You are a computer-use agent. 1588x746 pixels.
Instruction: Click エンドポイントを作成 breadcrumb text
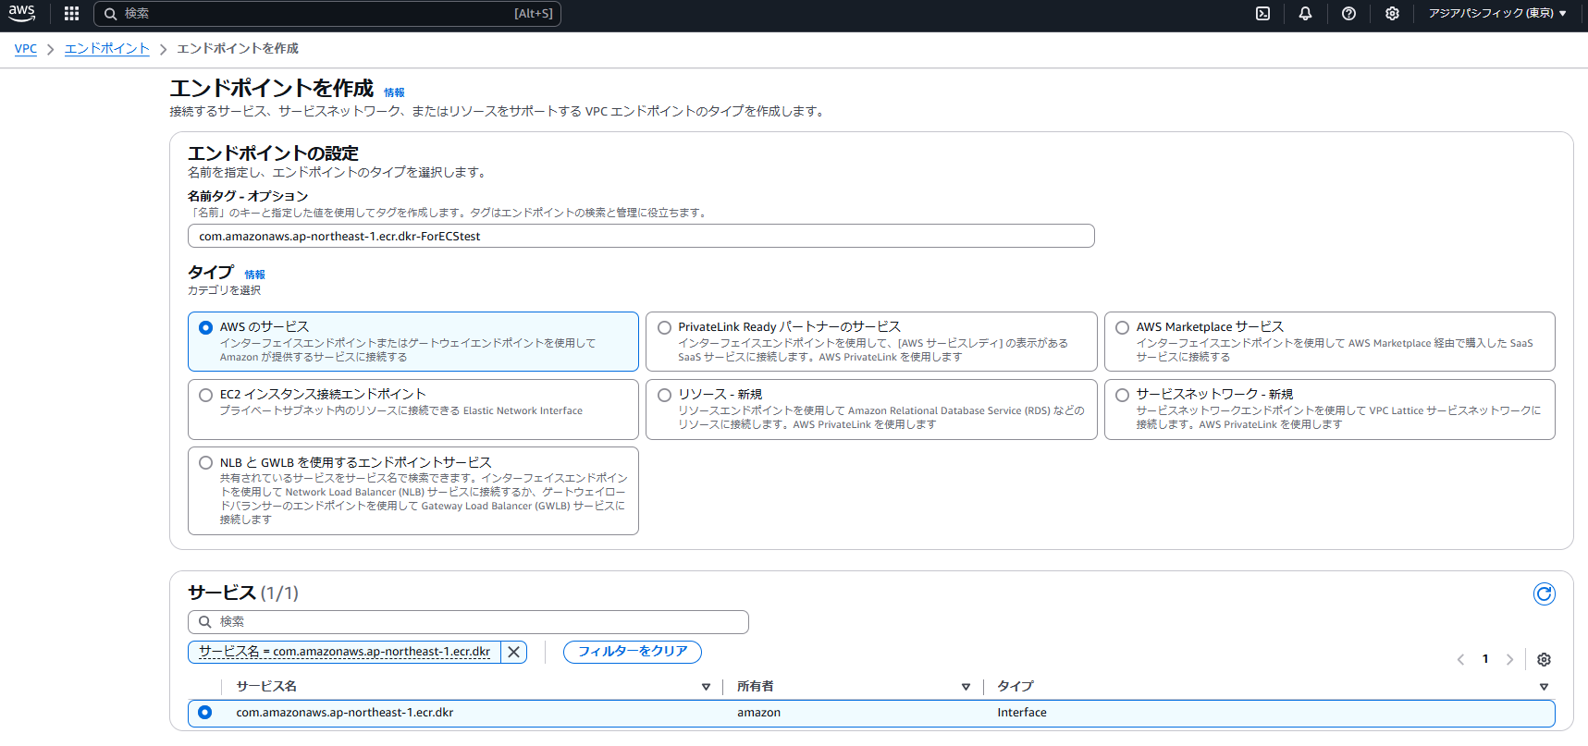point(238,49)
